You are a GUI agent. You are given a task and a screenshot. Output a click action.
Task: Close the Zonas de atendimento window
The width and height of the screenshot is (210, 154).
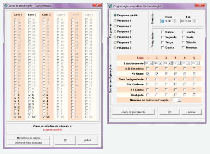[97, 5]
